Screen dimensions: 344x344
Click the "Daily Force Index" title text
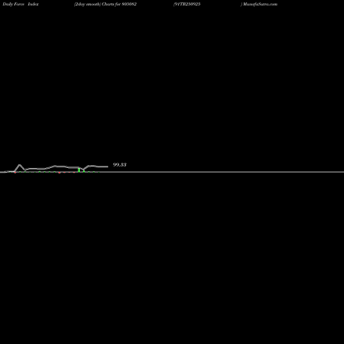point(21,4)
